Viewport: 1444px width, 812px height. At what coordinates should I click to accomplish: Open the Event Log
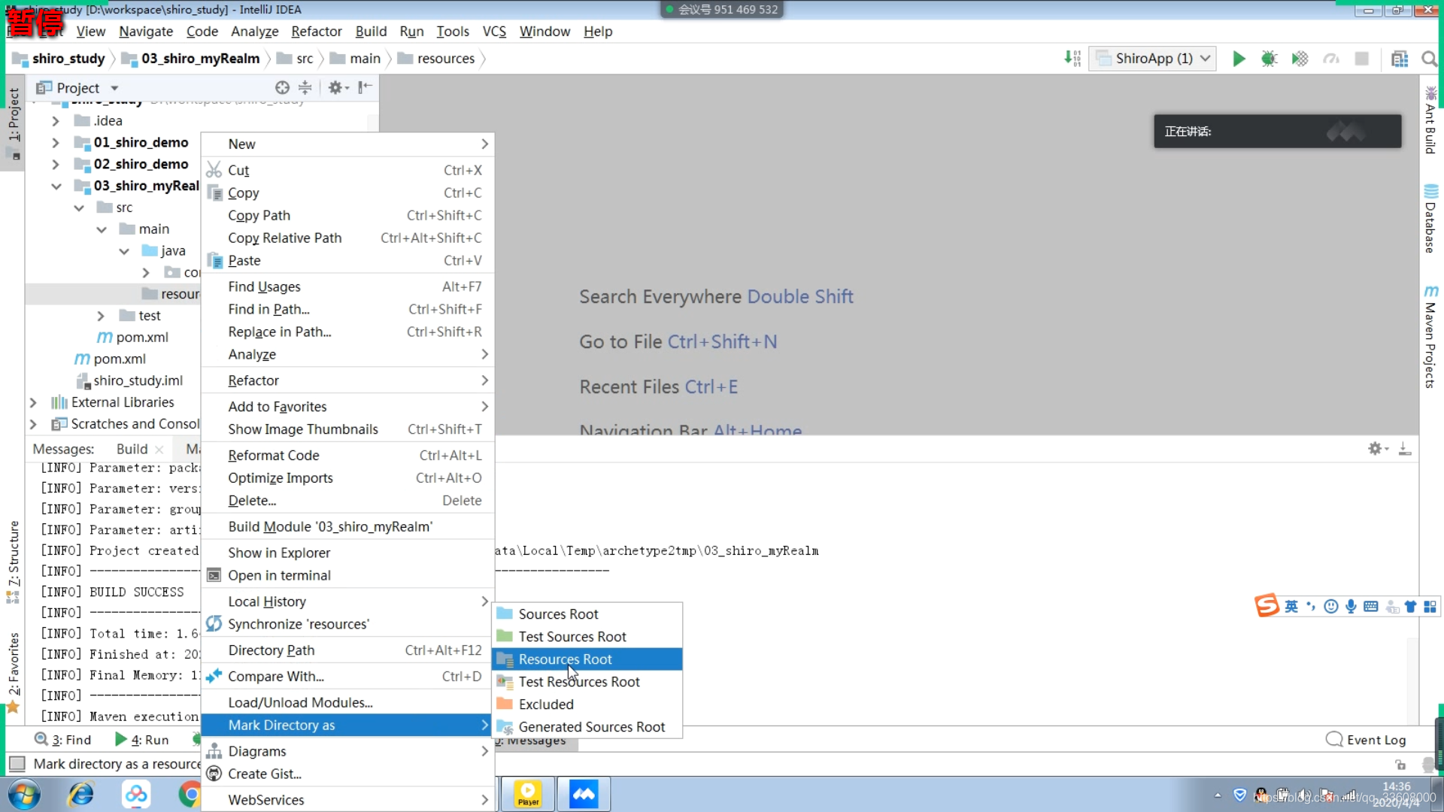click(x=1366, y=740)
